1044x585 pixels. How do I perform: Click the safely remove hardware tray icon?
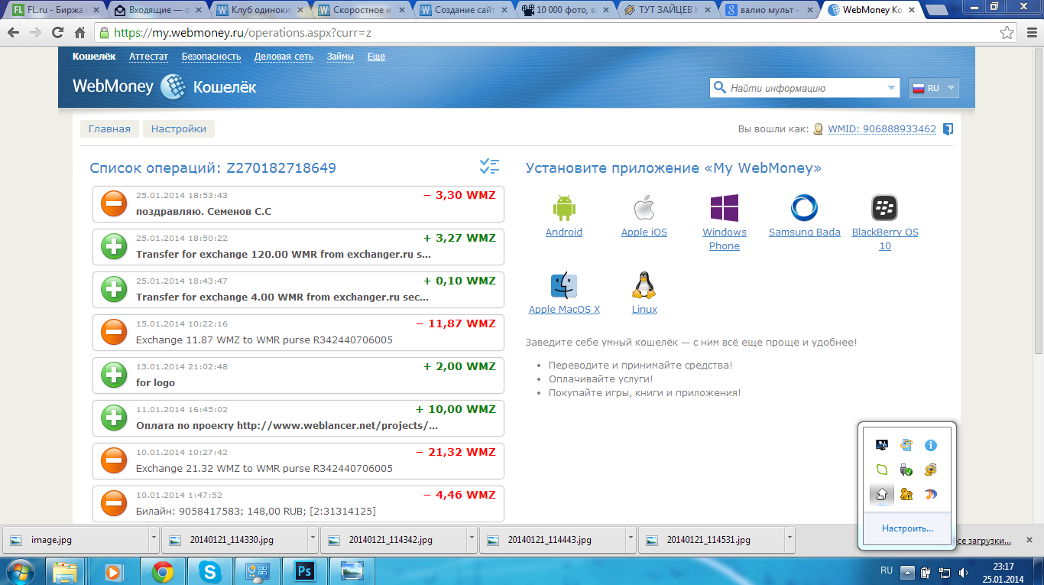(x=906, y=470)
